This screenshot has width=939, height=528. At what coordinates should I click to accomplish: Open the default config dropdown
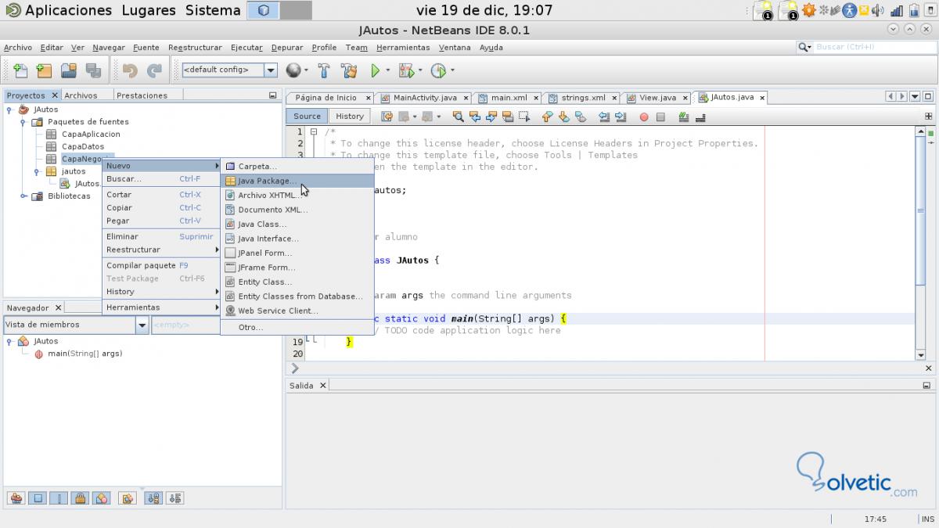point(271,70)
